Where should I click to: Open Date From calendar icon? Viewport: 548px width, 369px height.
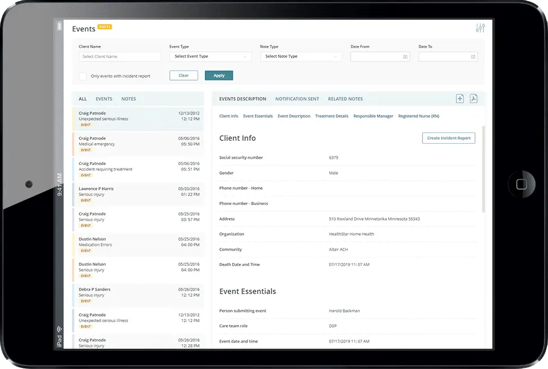[405, 57]
